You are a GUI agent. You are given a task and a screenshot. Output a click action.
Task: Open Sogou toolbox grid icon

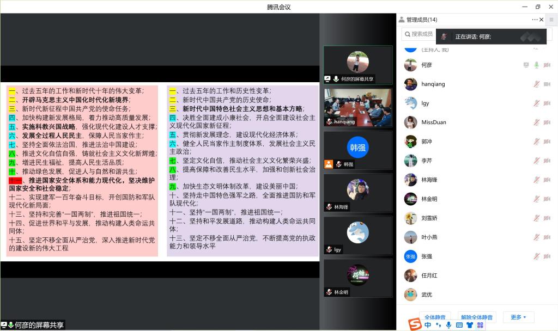coord(480,325)
